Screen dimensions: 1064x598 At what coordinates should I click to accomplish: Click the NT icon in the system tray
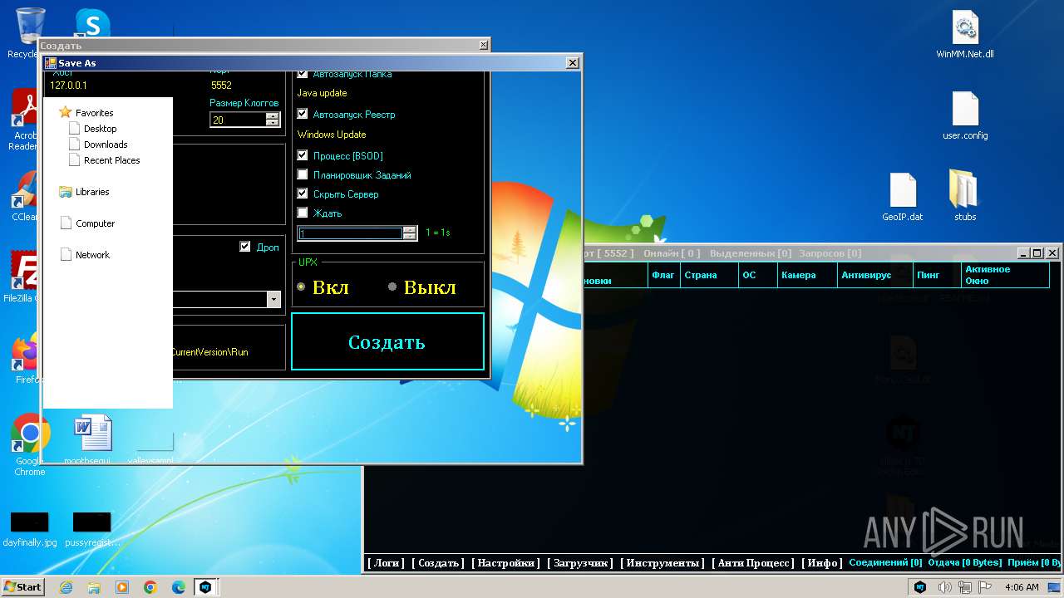920,587
